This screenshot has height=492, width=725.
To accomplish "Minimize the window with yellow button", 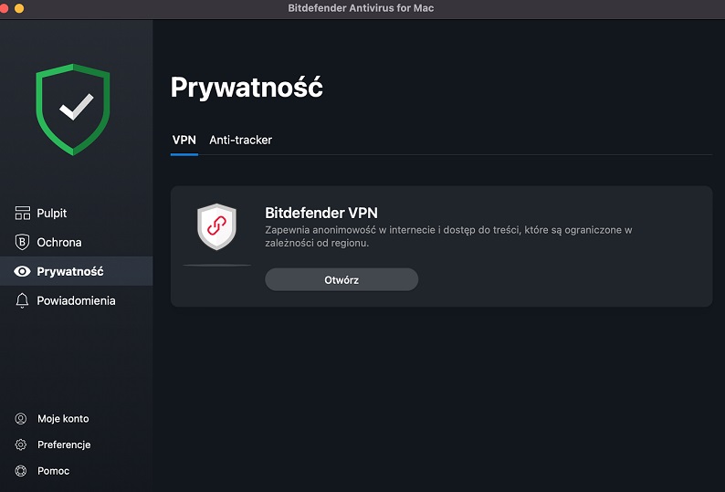I will [19, 8].
